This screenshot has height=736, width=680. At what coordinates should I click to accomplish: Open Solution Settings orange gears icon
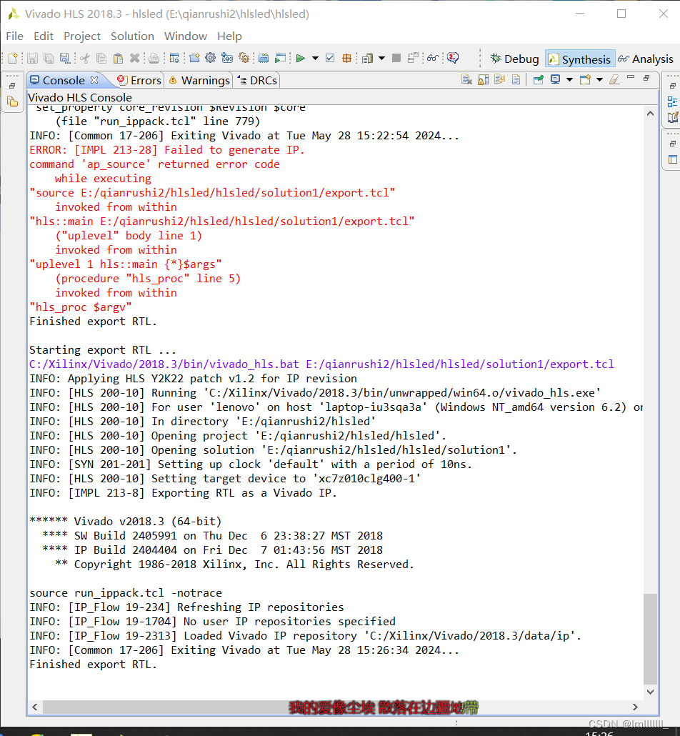click(x=244, y=58)
